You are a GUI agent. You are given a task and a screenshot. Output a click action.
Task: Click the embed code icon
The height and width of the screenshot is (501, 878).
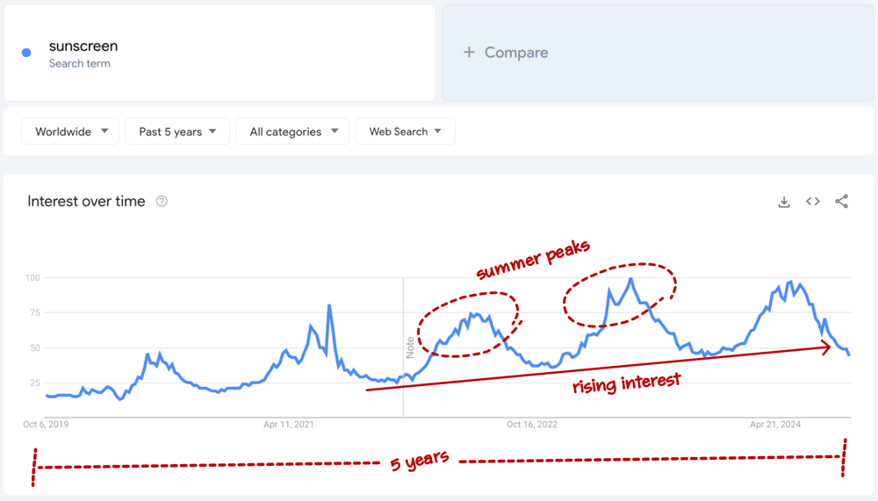coord(813,202)
